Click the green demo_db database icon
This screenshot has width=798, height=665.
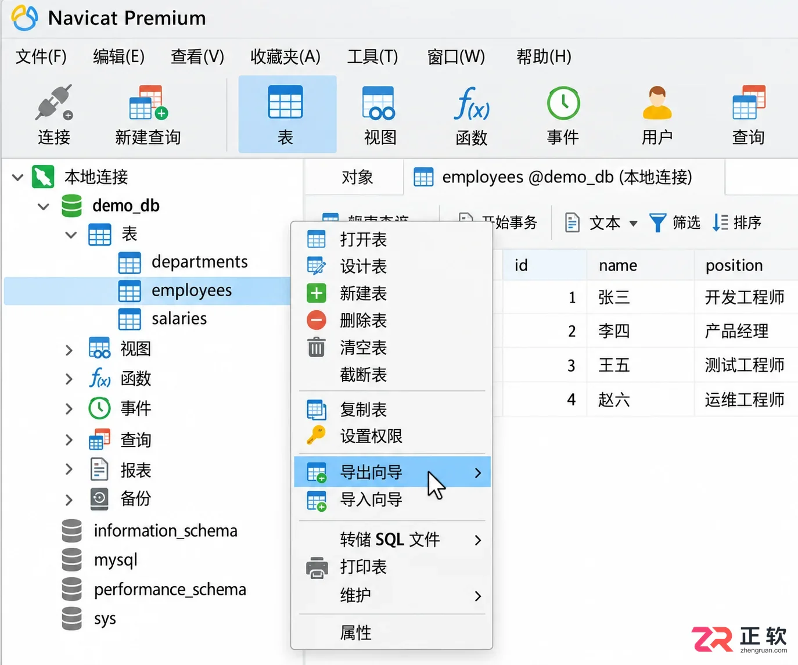coord(71,206)
